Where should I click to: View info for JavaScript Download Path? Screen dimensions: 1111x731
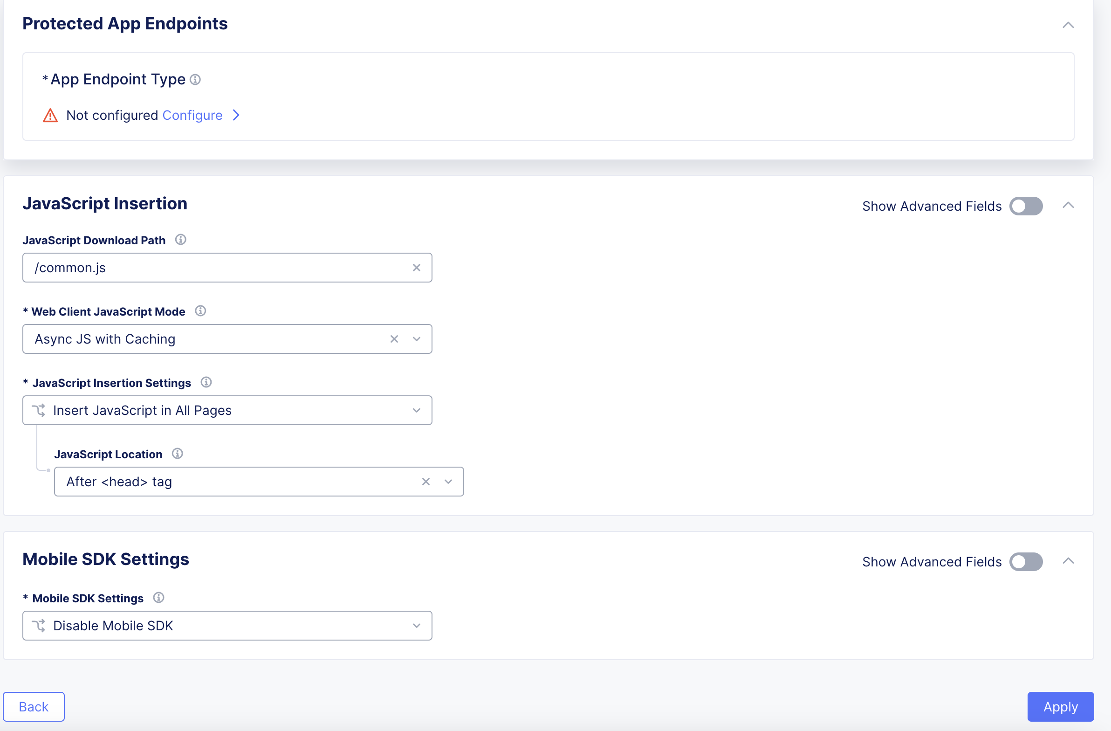pyautogui.click(x=181, y=239)
